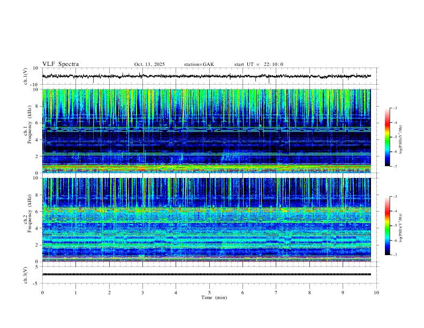This screenshot has height=328, width=424.
Task: Click the "ch.1(V)" axis label
Action: point(26,76)
